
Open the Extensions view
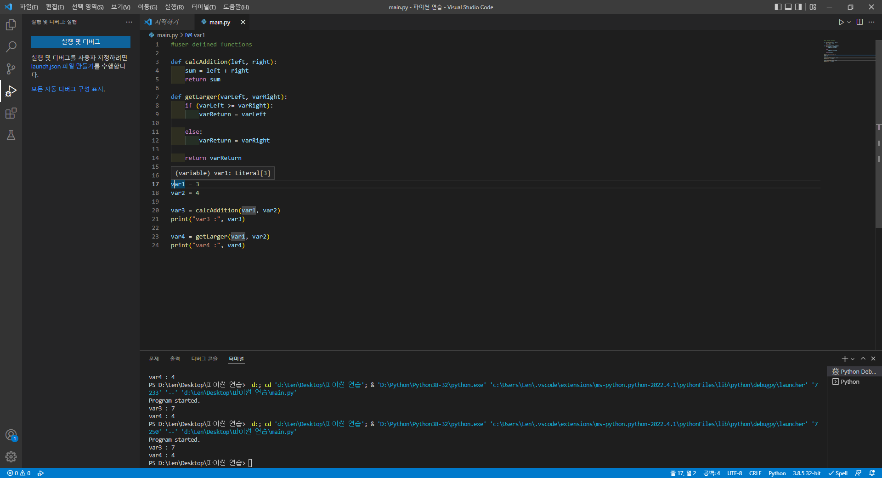[x=11, y=113]
